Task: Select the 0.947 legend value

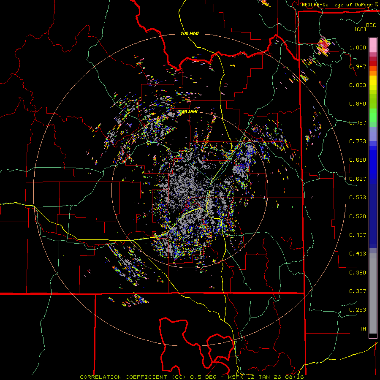Action: 358,66
